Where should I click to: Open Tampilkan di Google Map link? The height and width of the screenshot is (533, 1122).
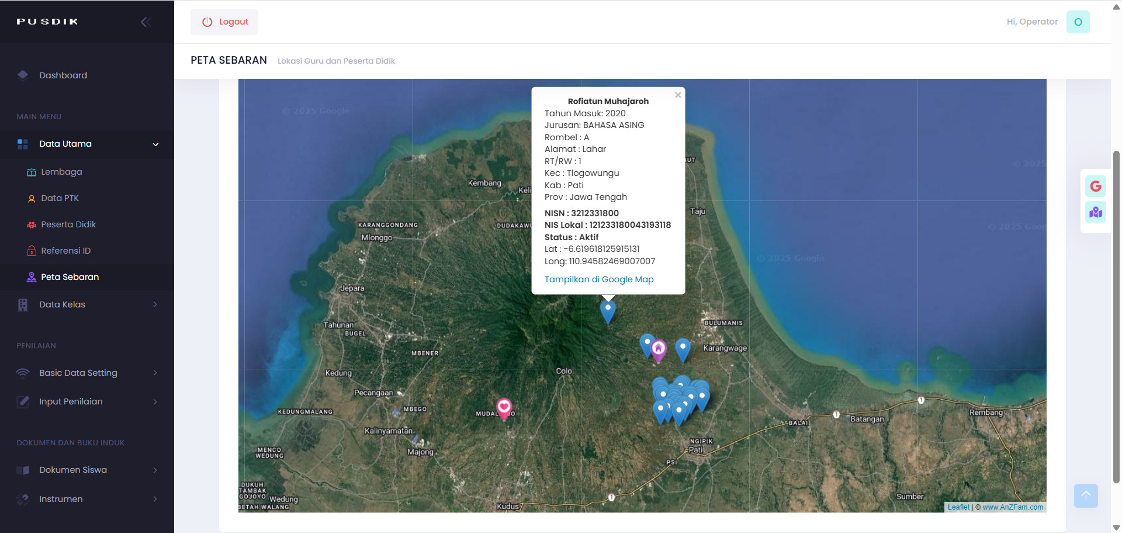(x=599, y=279)
